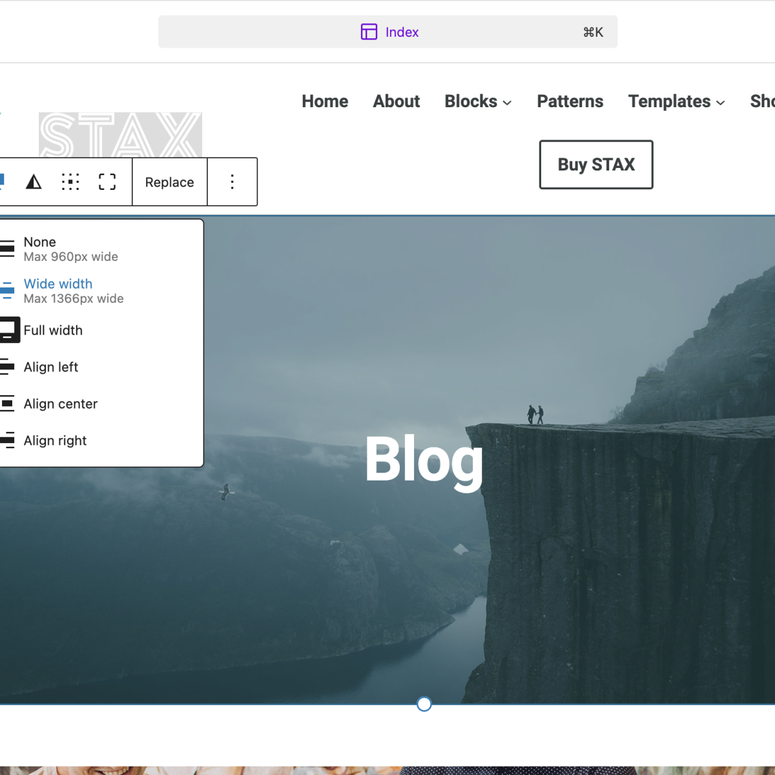Open the Home navigation link
Screen dimensions: 775x775
tap(325, 101)
